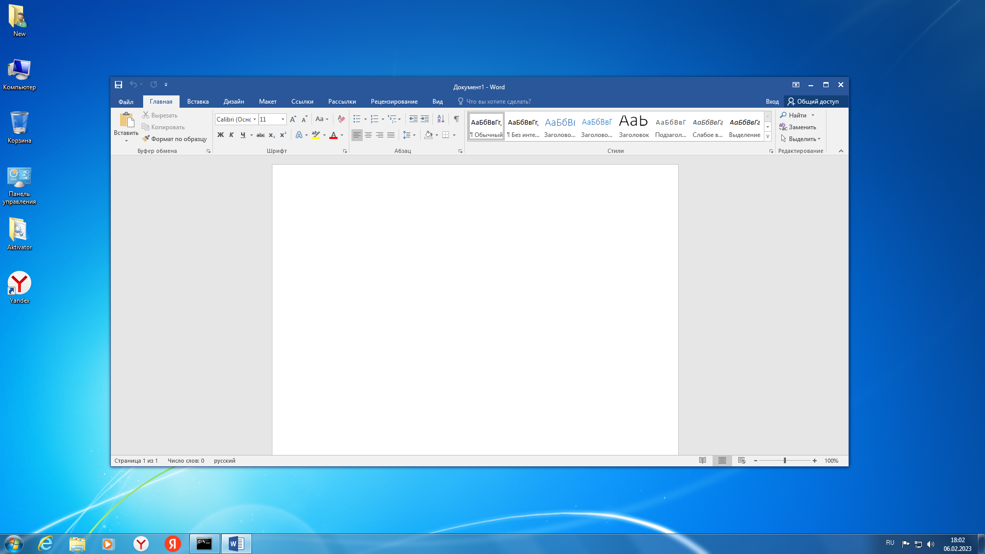Viewport: 985px width, 554px height.
Task: Click the Заменить button
Action: point(798,127)
